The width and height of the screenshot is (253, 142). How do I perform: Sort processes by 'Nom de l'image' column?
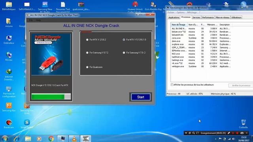[179, 24]
